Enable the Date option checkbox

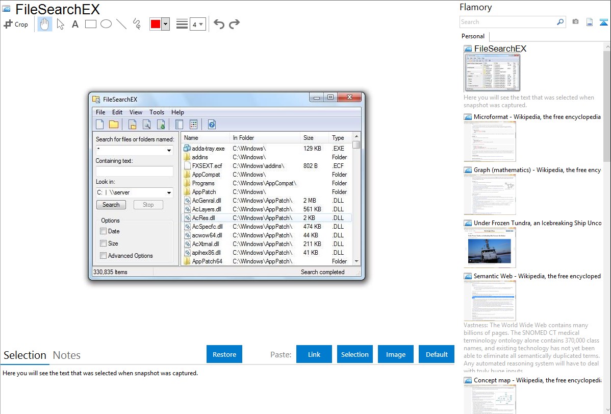pos(103,231)
